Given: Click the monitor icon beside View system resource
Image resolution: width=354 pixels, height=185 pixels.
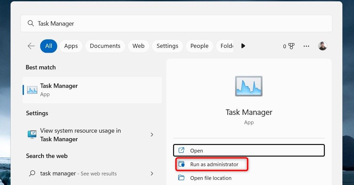Looking at the screenshot, I should [32, 134].
